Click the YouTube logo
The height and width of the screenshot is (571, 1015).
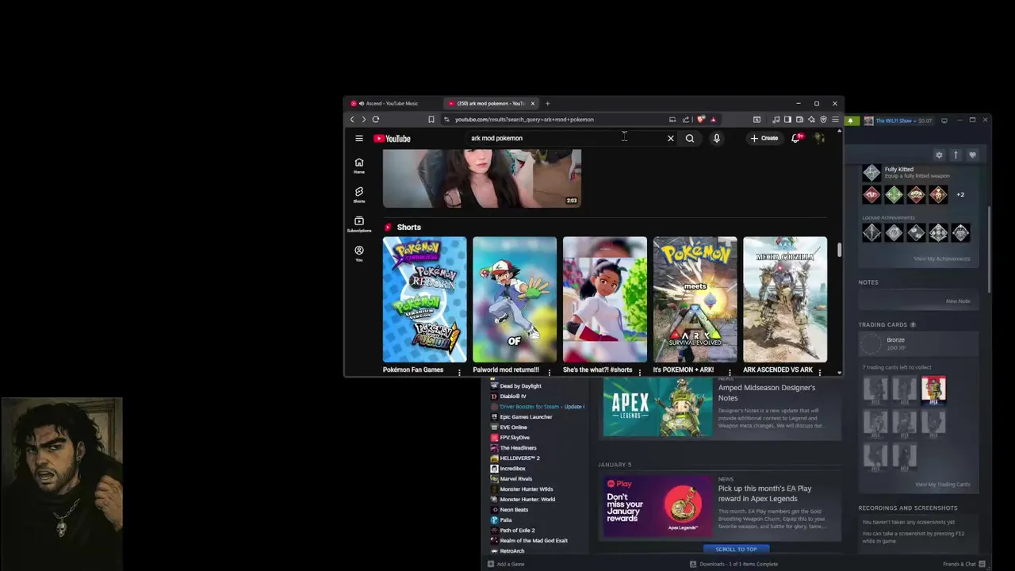(x=393, y=139)
